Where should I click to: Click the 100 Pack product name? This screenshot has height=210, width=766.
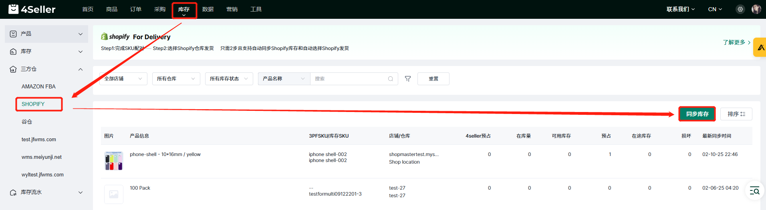click(x=140, y=188)
